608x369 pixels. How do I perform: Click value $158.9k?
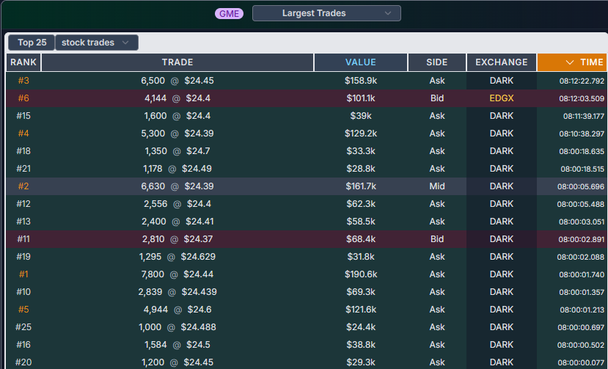pos(361,81)
